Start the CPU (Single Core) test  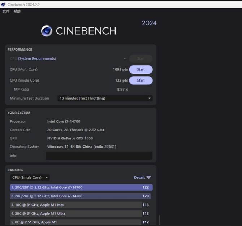(x=141, y=81)
